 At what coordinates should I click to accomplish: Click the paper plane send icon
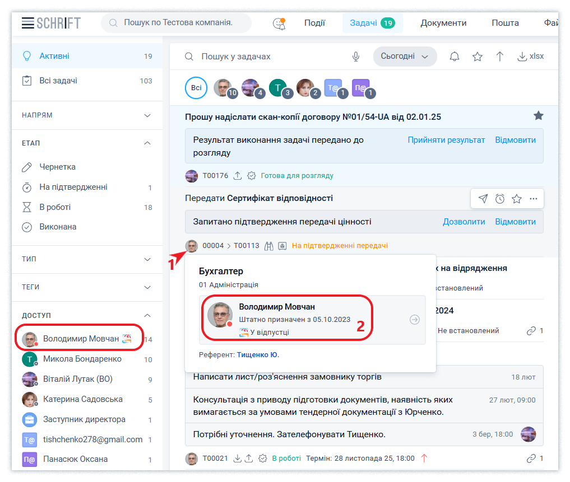tap(483, 199)
